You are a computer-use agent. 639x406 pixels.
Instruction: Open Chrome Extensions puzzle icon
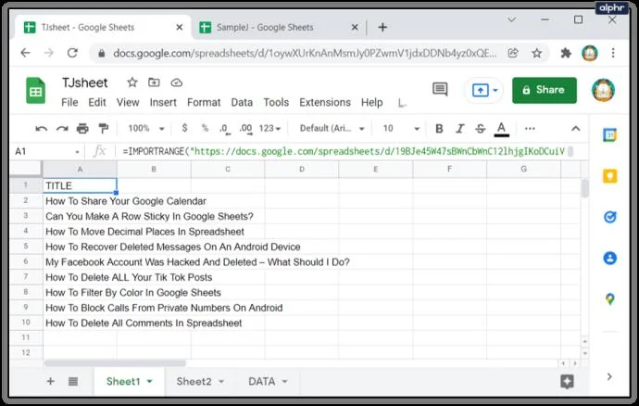pos(566,53)
